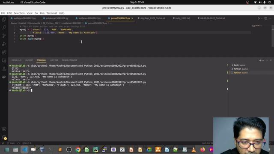Open the Activities overview
This screenshot has width=274, height=154.
click(8, 2)
